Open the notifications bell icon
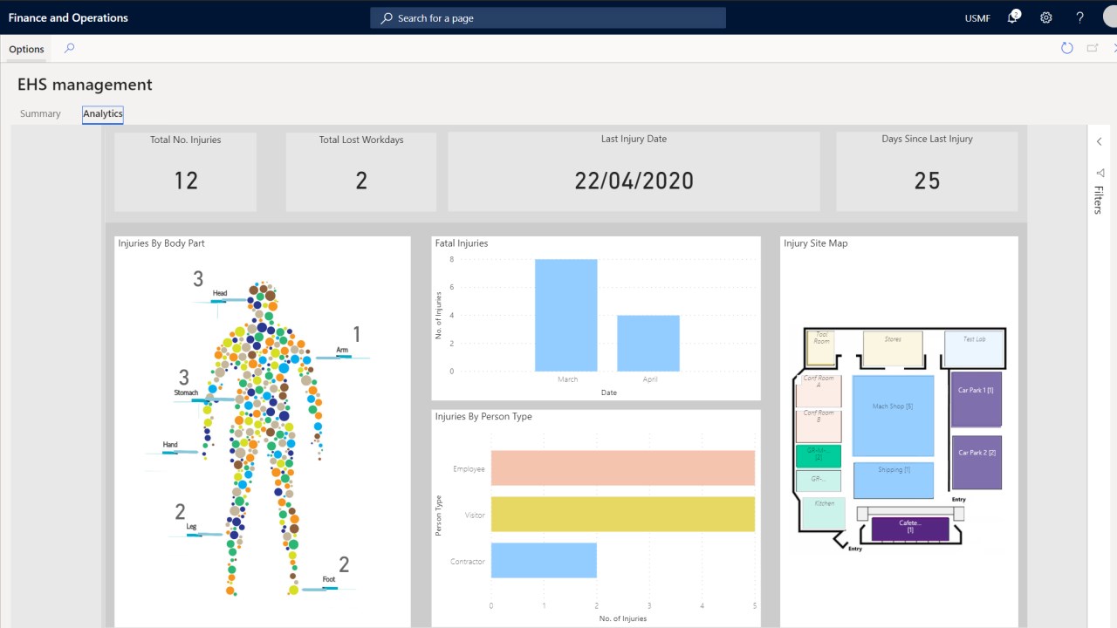The image size is (1117, 628). click(x=1013, y=17)
